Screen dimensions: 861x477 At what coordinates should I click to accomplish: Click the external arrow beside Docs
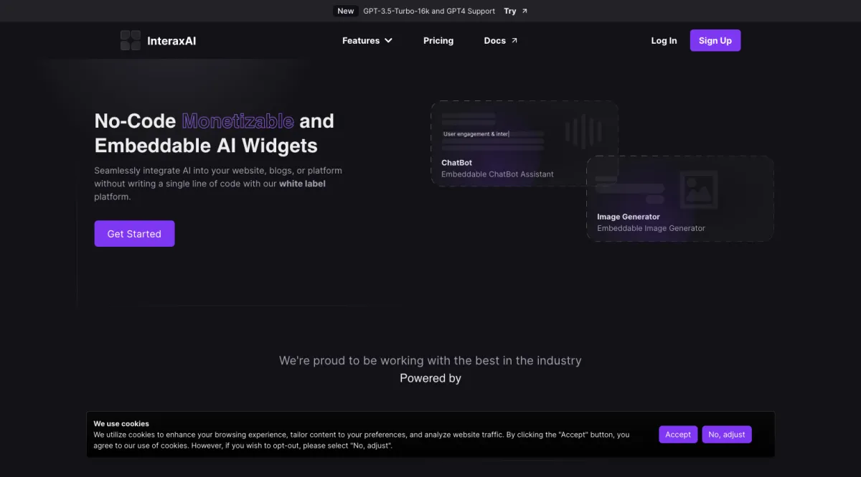(x=514, y=41)
